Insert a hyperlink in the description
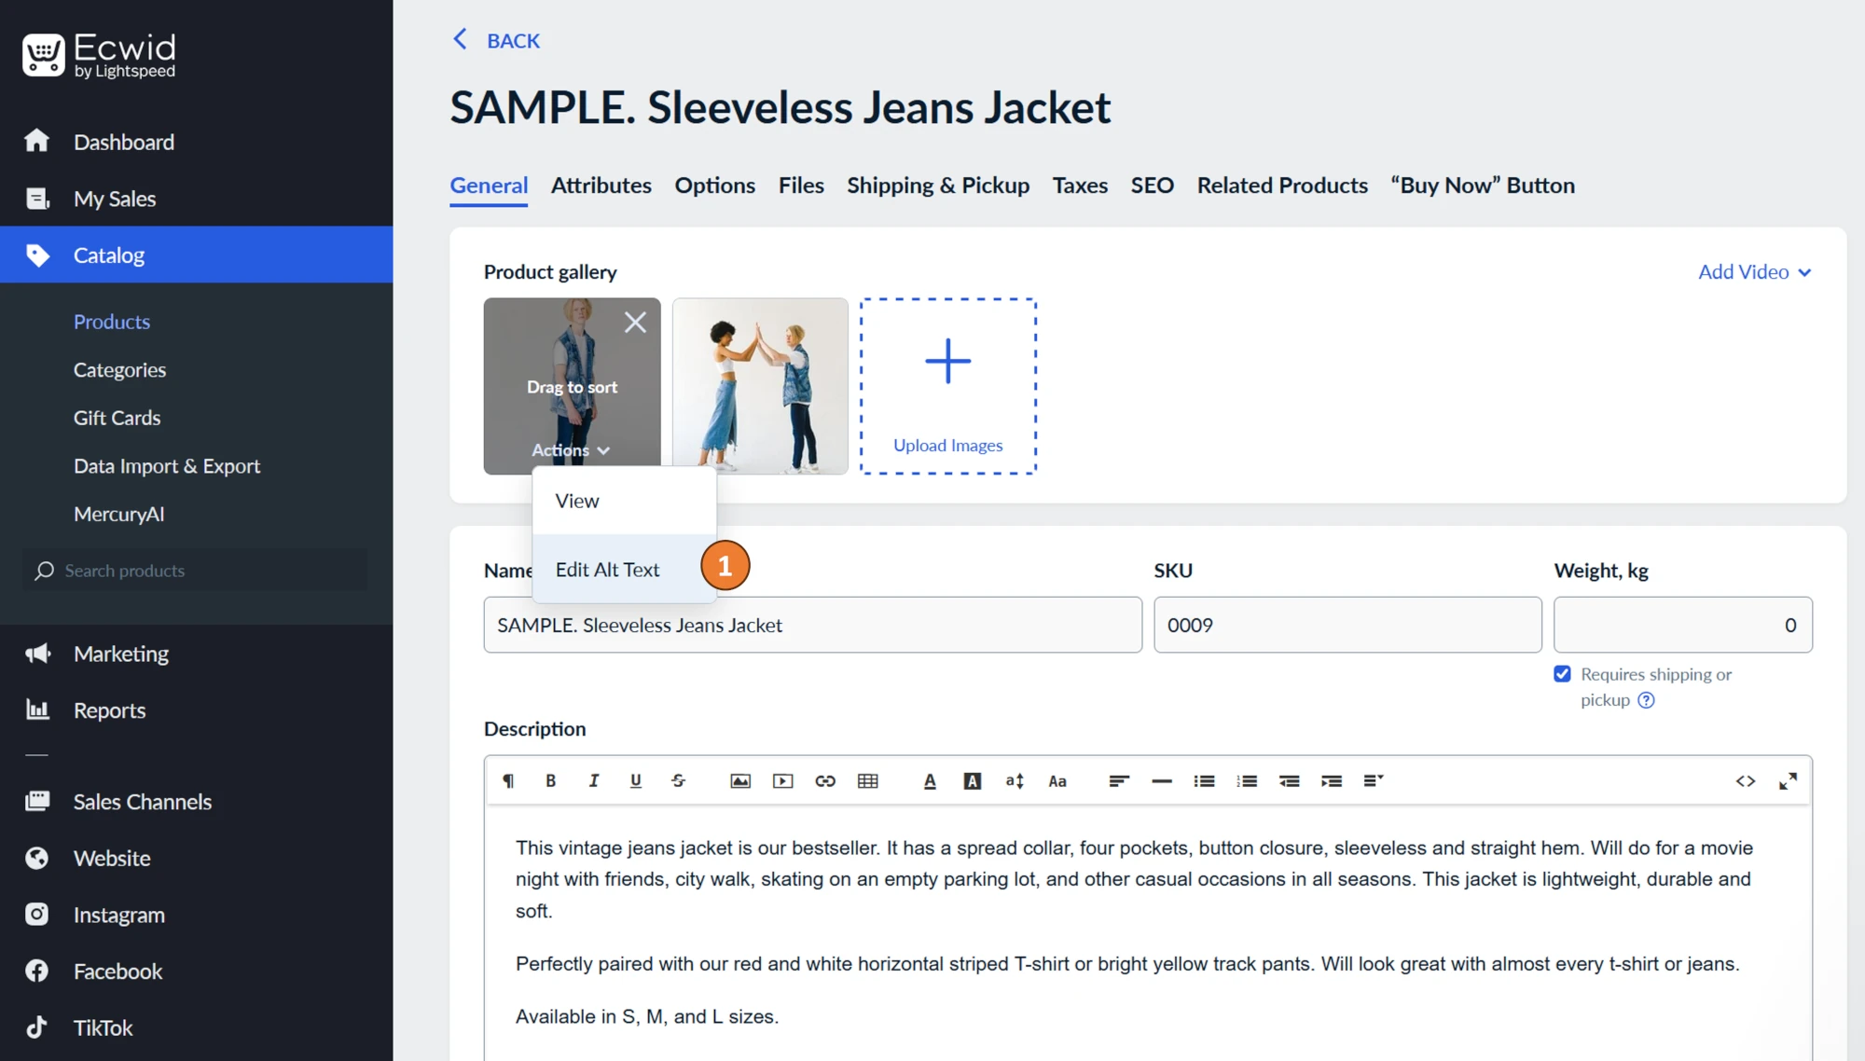1865x1061 pixels. 825,780
